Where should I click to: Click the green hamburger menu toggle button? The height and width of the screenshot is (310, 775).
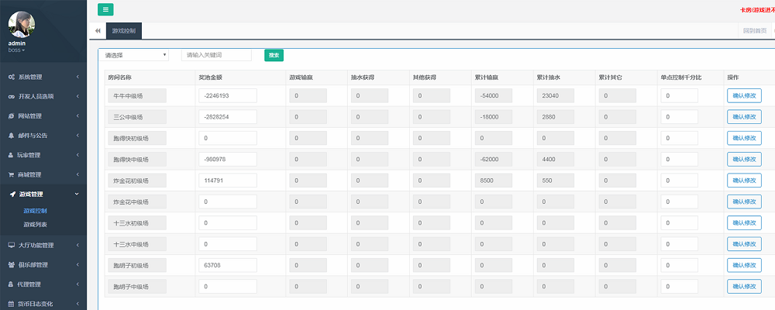tap(105, 9)
